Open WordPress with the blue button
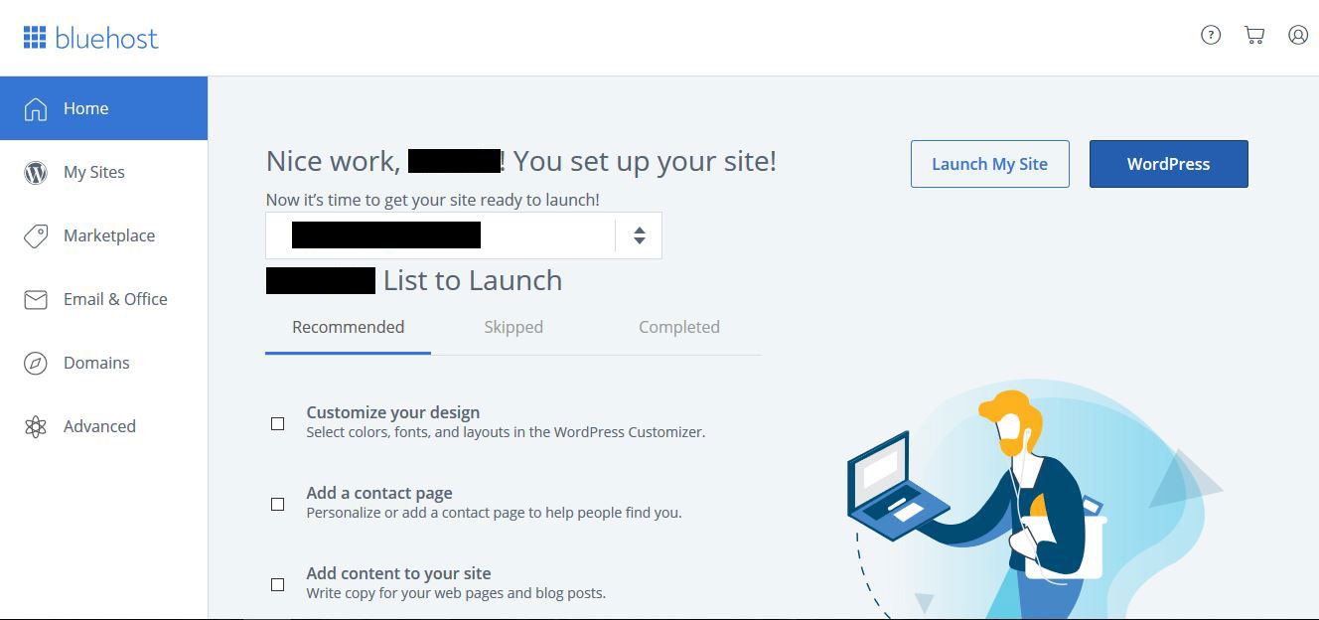This screenshot has height=620, width=1319. tap(1168, 164)
